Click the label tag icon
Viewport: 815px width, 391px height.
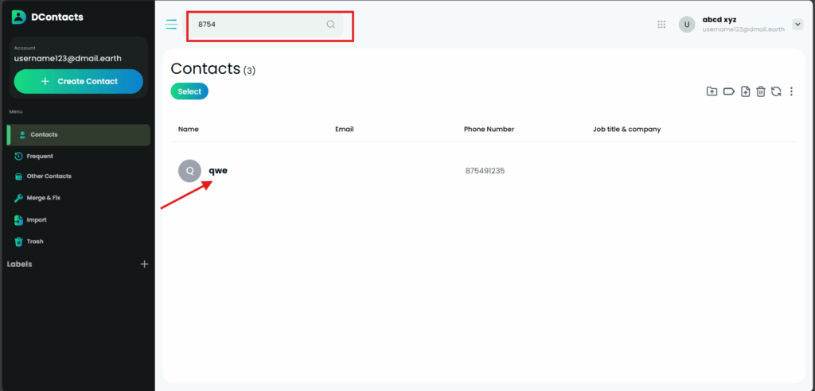(x=728, y=92)
